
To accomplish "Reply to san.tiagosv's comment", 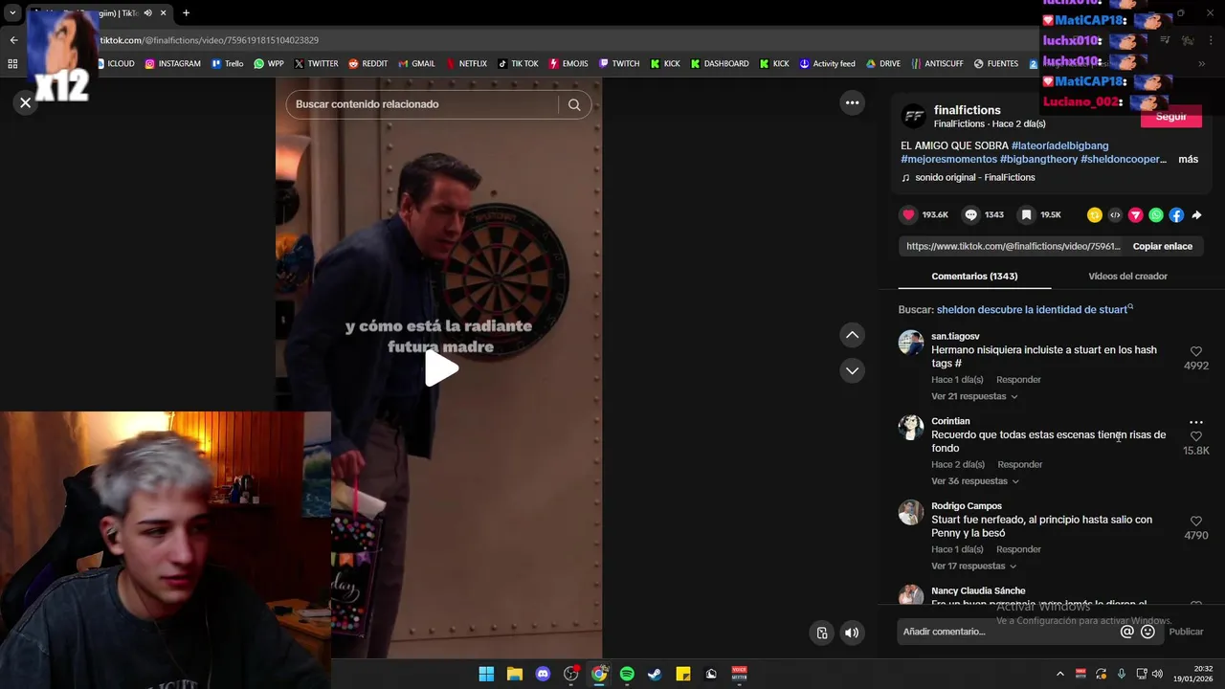I will click(1018, 380).
